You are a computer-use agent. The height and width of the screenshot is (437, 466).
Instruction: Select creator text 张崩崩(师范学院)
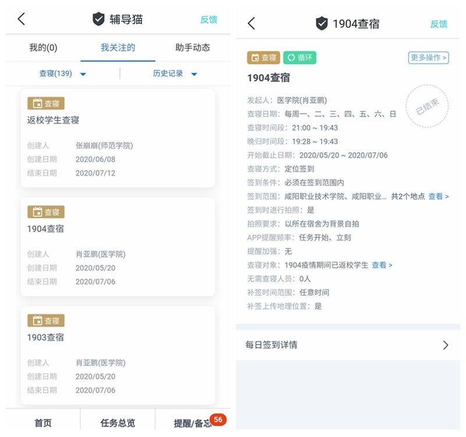point(104,145)
